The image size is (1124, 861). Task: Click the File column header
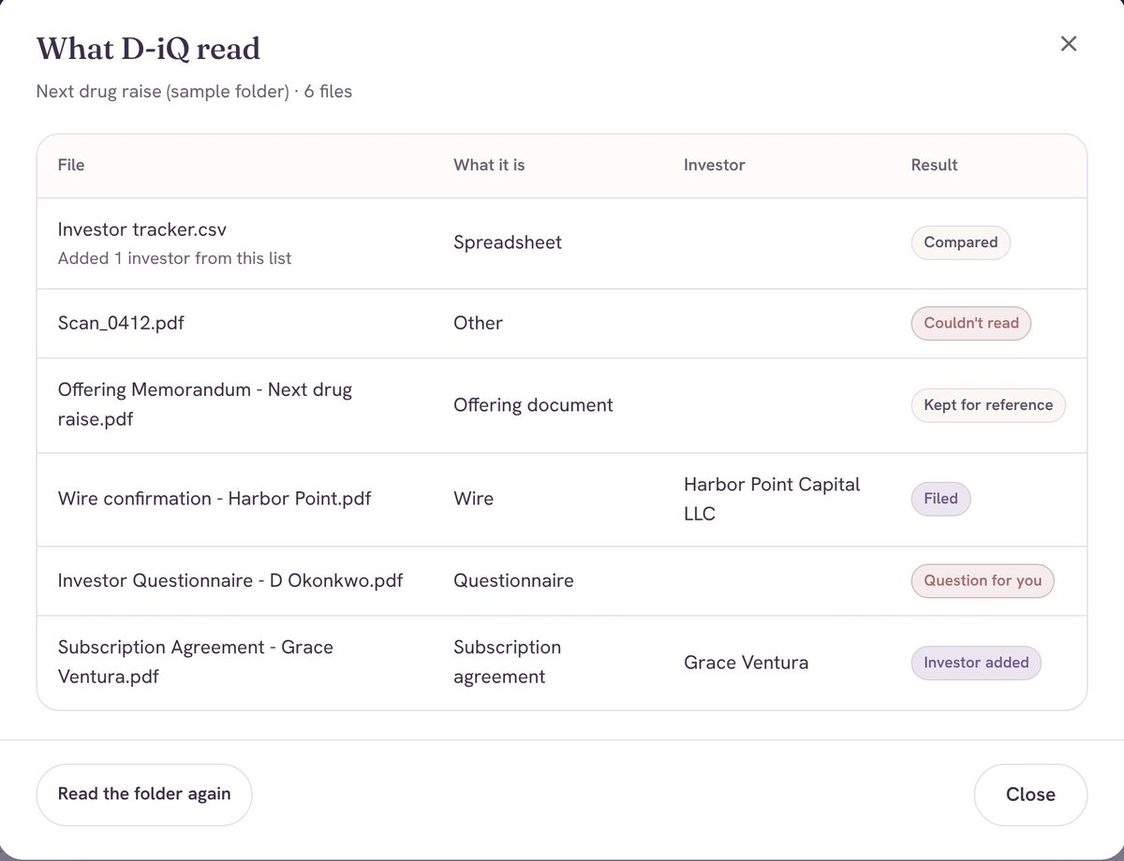(71, 165)
